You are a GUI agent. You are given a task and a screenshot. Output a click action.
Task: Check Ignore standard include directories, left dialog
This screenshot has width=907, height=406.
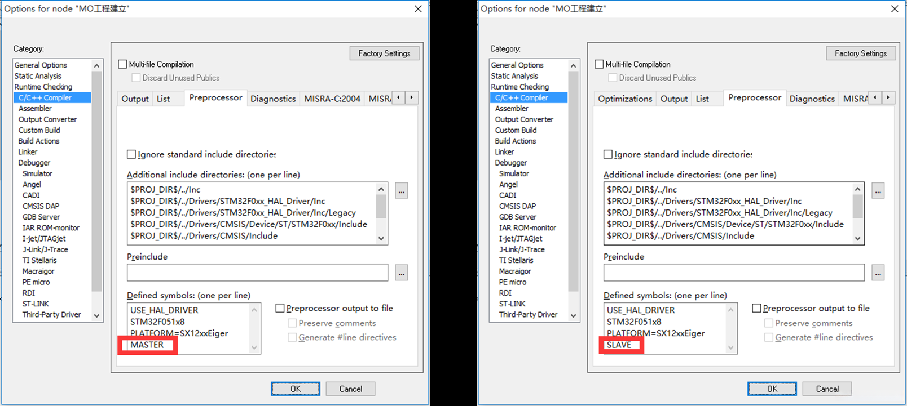pyautogui.click(x=131, y=154)
